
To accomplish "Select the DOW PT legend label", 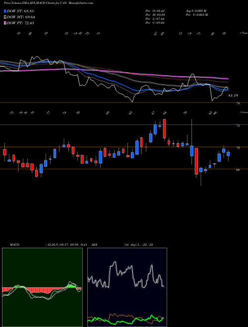I will click(x=20, y=23).
